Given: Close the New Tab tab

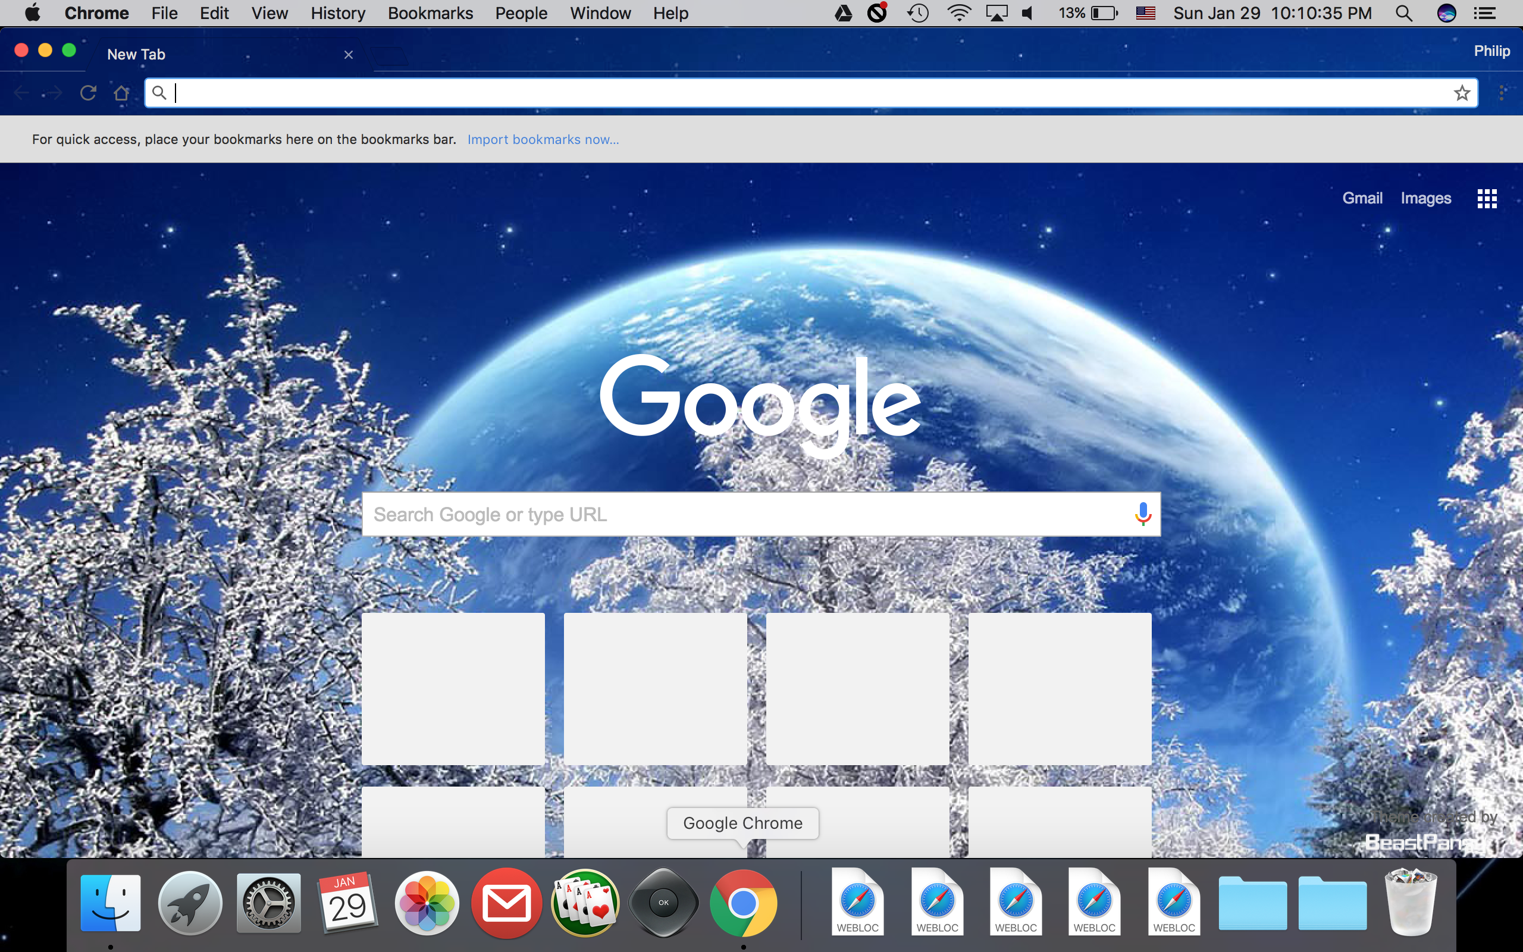Looking at the screenshot, I should tap(349, 55).
